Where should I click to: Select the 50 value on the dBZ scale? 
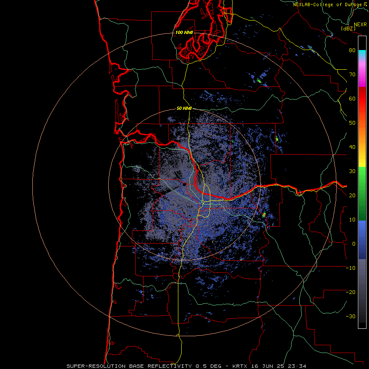click(352, 123)
